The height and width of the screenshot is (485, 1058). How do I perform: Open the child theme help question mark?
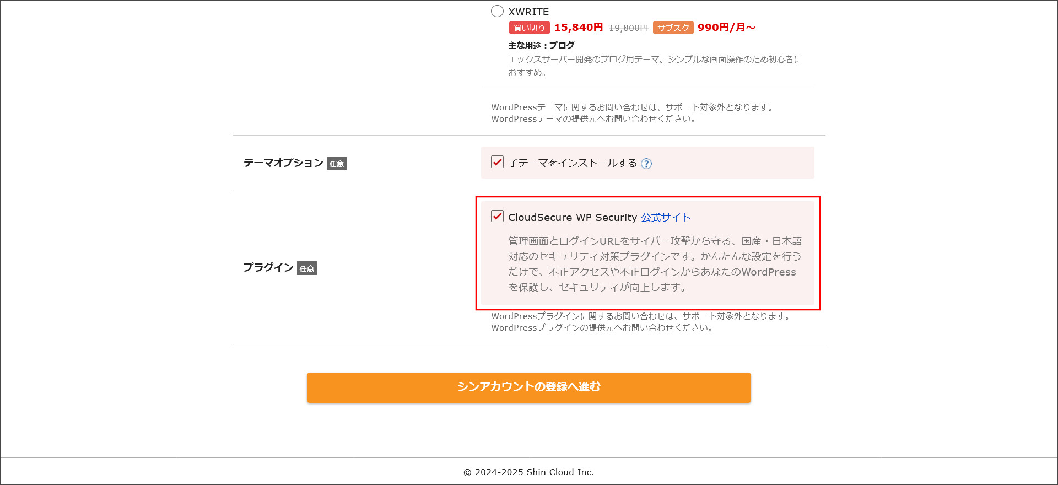(646, 164)
